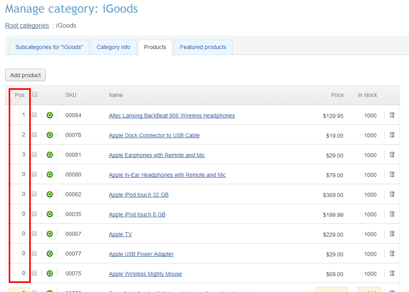The height and width of the screenshot is (292, 409).
Task: Edit the $129.95 price field
Action: (x=333, y=116)
